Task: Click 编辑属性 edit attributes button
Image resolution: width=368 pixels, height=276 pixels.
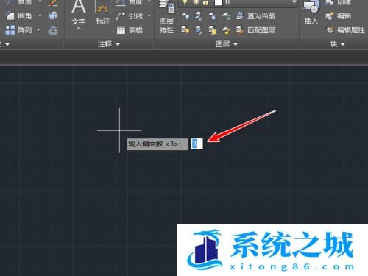Action: pyautogui.click(x=345, y=30)
